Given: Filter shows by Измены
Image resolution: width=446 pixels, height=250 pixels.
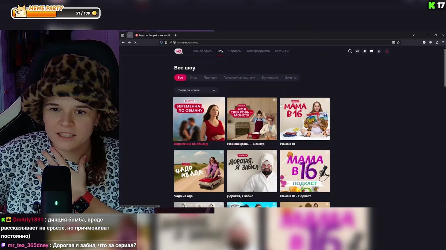Looking at the screenshot, I should point(291,77).
